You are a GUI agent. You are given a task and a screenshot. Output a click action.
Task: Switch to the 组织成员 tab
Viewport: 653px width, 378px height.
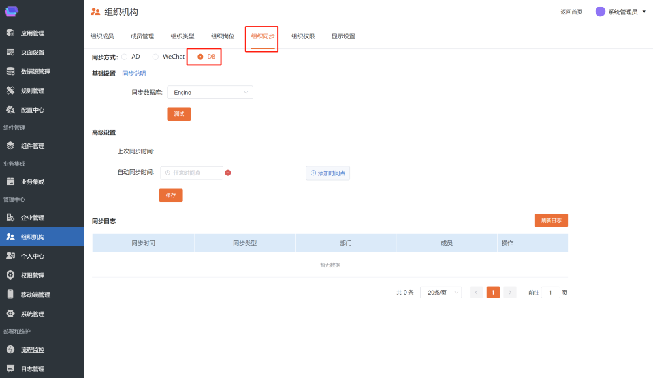102,36
